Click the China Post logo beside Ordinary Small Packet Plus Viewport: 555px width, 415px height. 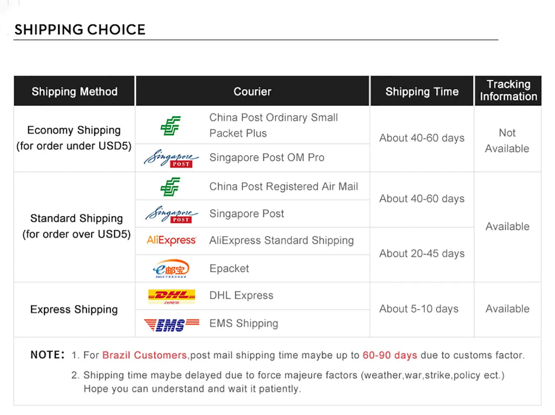170,126
